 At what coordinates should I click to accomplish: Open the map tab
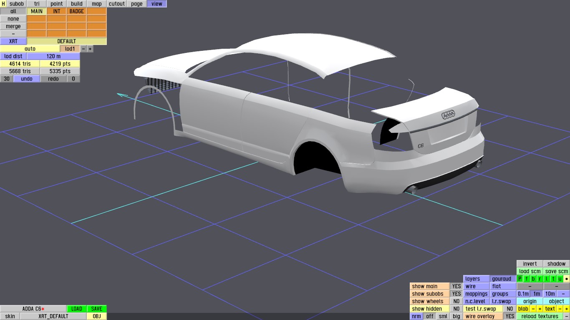click(97, 4)
